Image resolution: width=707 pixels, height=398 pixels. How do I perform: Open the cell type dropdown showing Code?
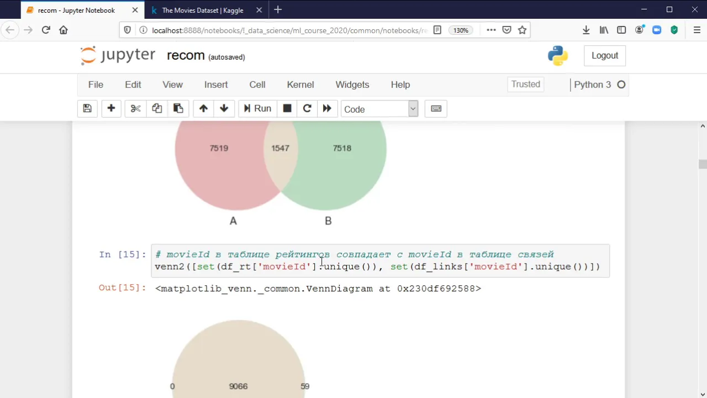(x=379, y=109)
